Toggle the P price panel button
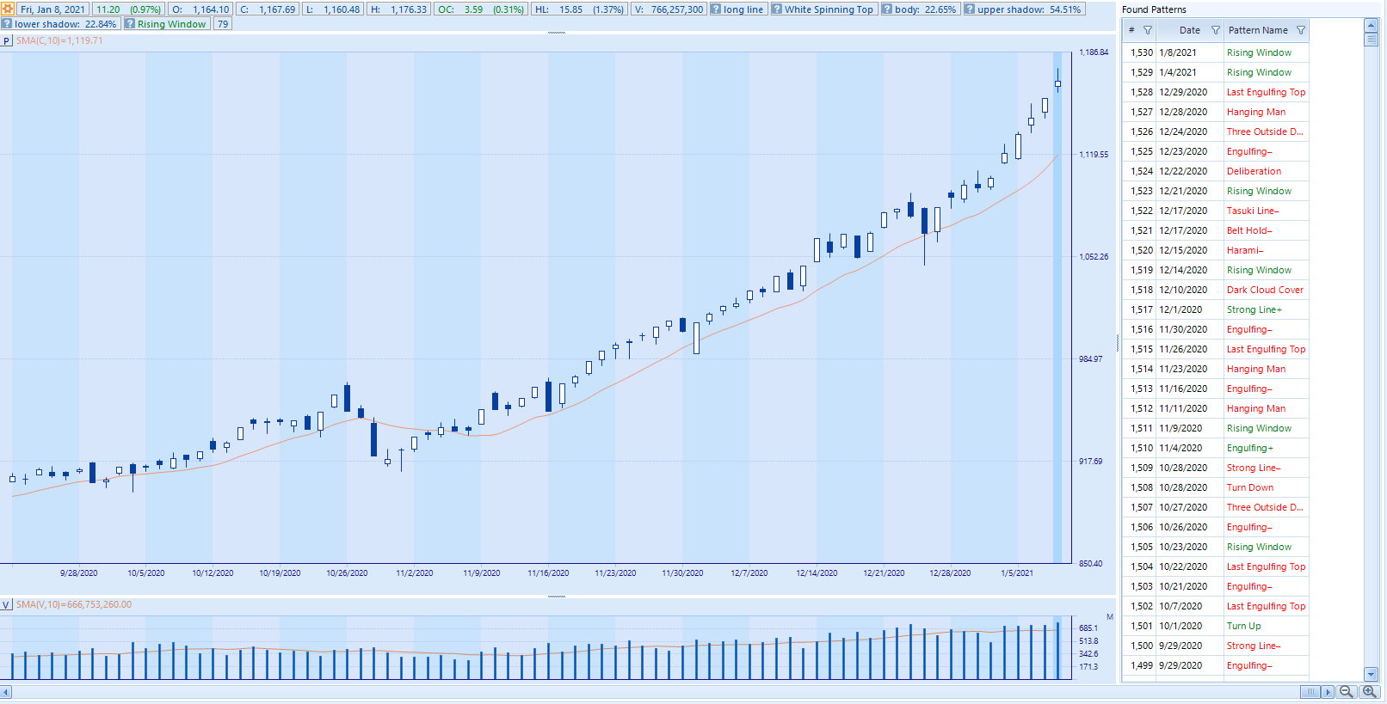This screenshot has height=704, width=1387. click(7, 40)
